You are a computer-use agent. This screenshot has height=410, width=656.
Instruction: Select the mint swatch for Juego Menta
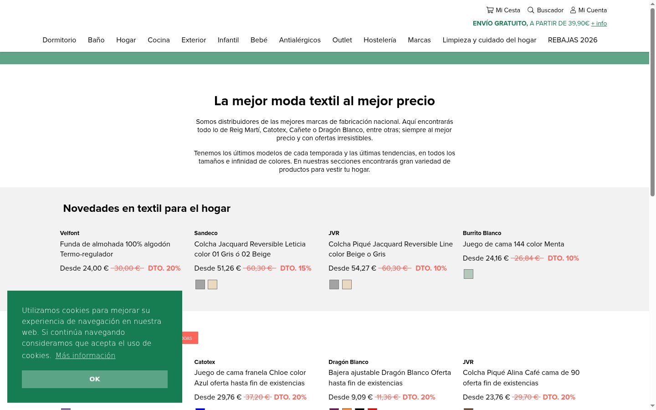[468, 274]
